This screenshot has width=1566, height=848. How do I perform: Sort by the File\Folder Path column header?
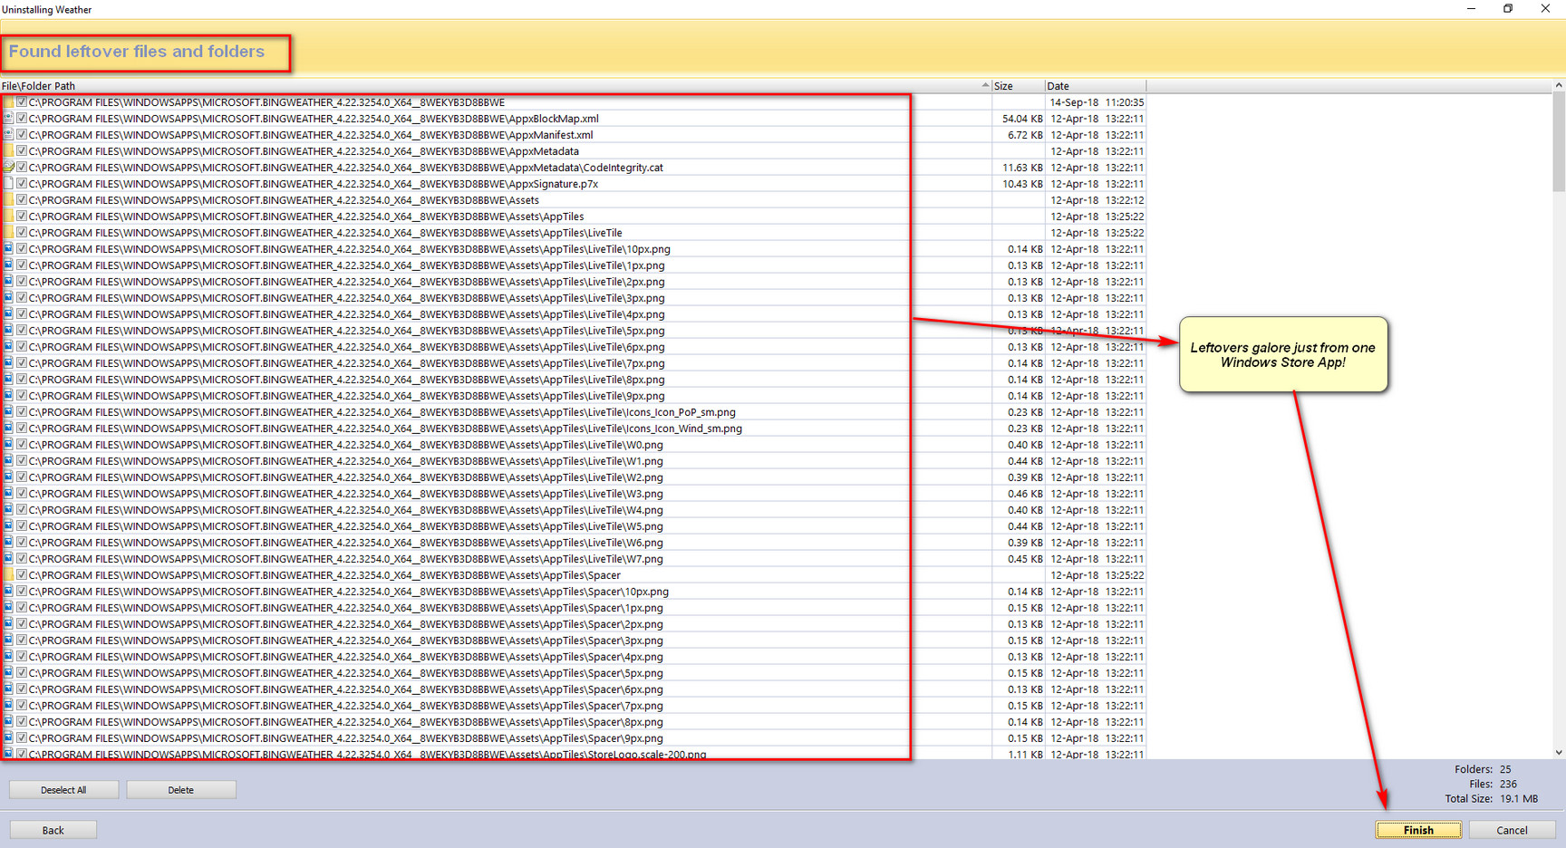[496, 86]
